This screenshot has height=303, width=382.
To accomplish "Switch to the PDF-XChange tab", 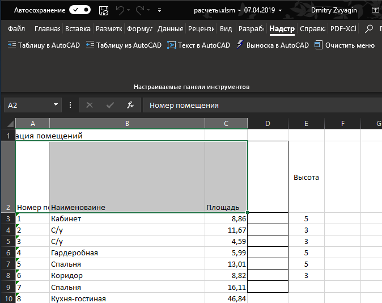I will (343, 29).
